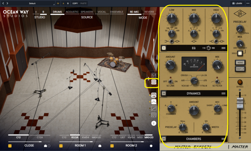Toggle the EQ section IN button
The height and width of the screenshot is (151, 251).
[x=164, y=48]
